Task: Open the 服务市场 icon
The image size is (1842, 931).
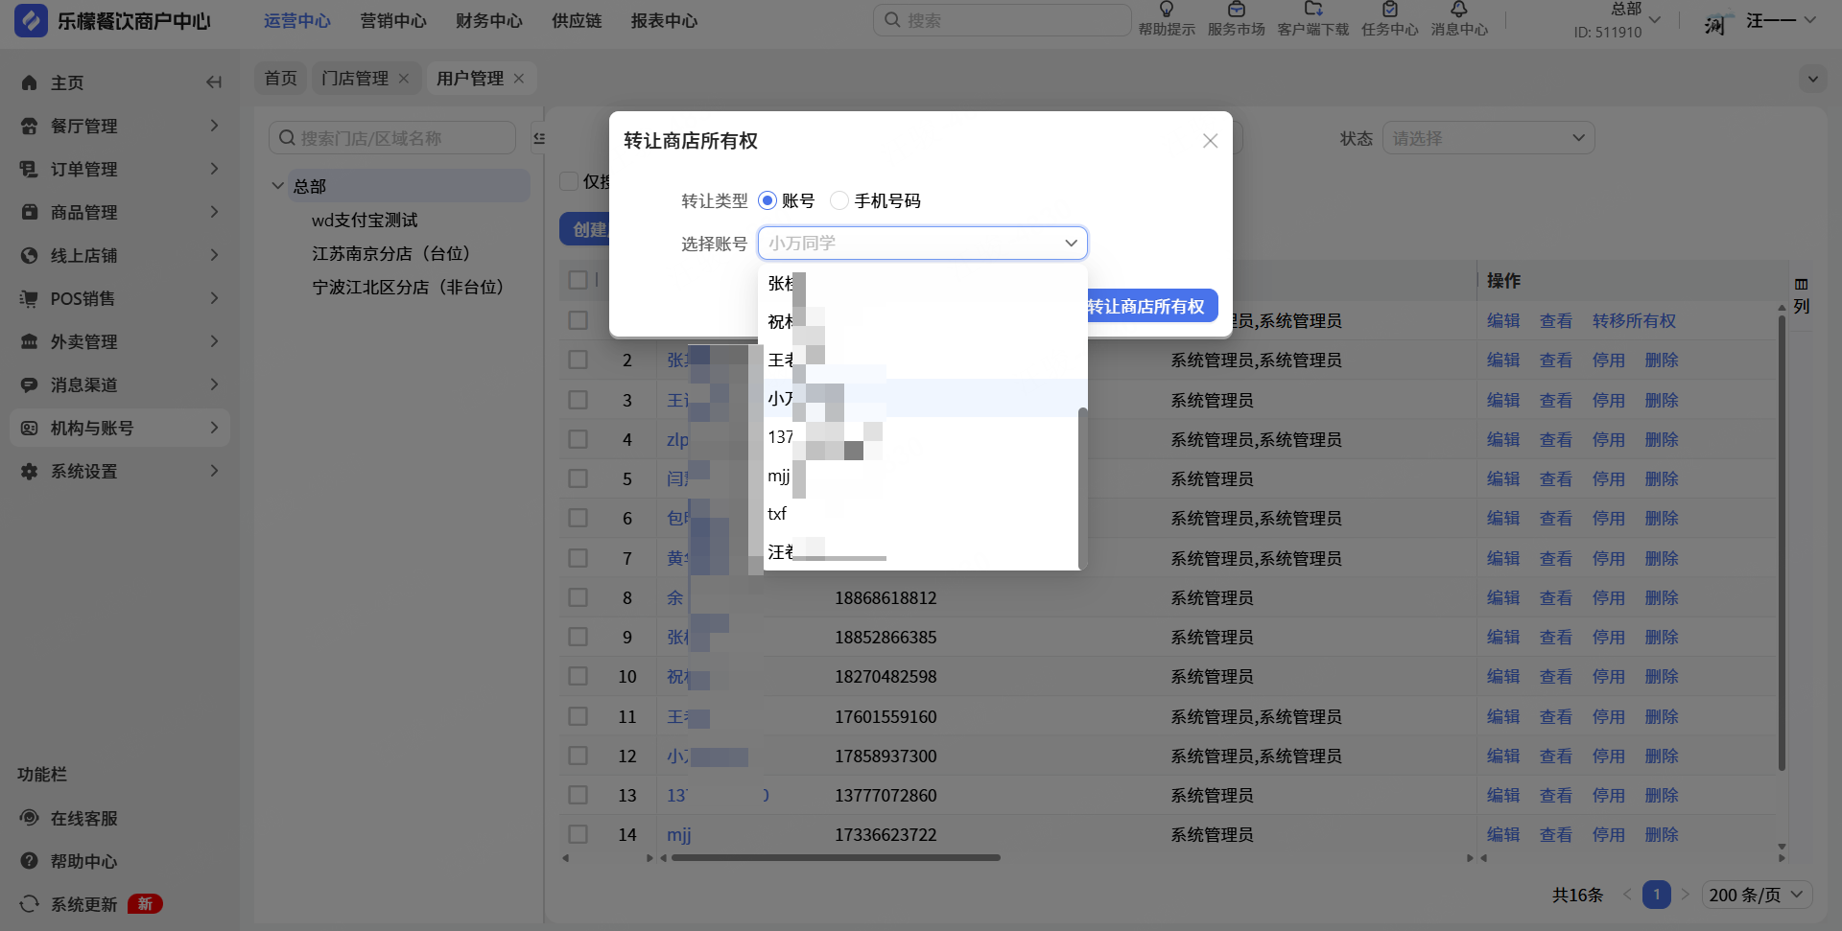Action: (x=1236, y=10)
